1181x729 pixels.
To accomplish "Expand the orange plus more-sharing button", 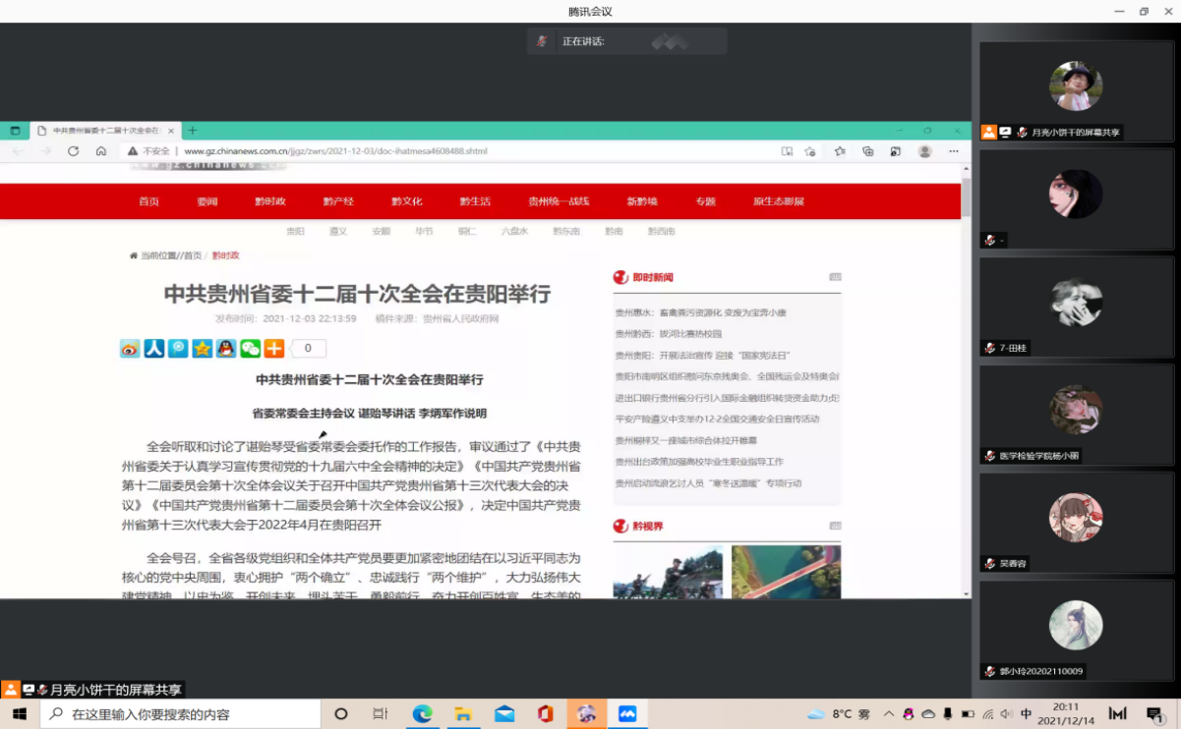I will click(274, 349).
